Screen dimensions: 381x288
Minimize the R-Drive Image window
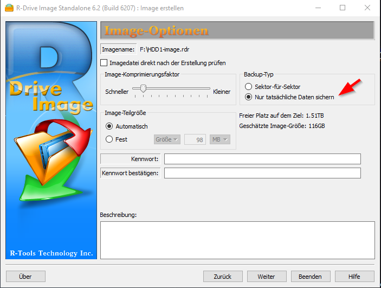tap(318, 8)
